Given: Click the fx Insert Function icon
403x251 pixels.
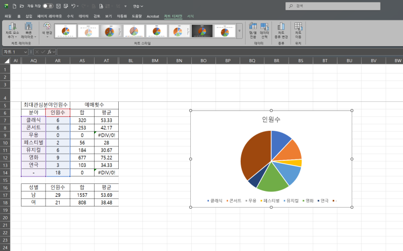Looking at the screenshot, I should pos(49,52).
